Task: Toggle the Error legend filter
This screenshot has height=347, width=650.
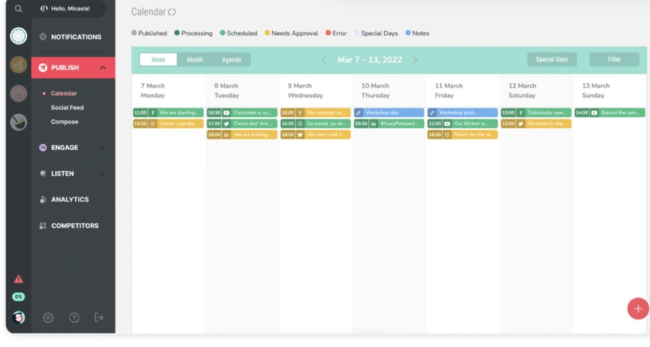Action: [x=336, y=33]
